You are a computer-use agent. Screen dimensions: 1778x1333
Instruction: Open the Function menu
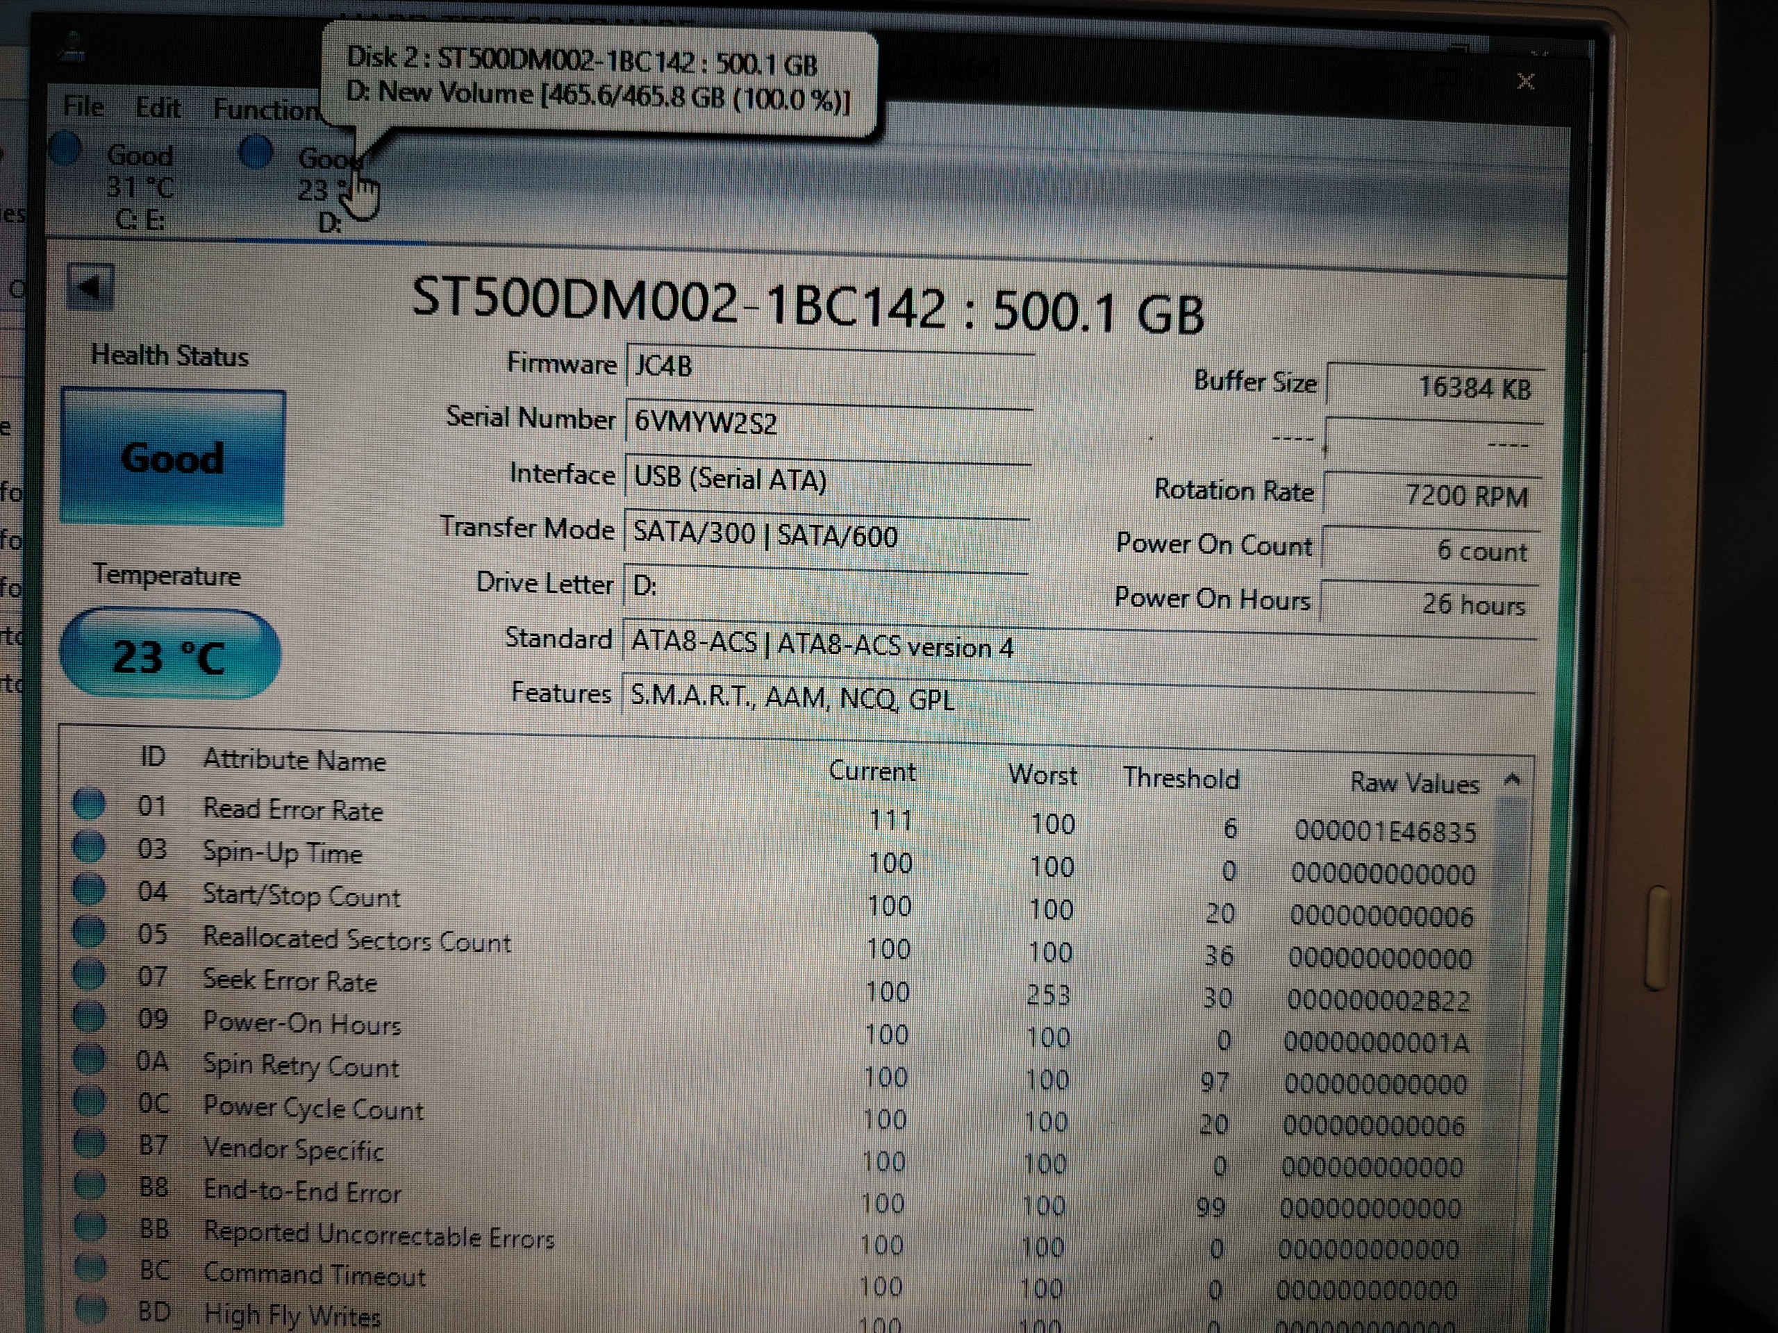[265, 109]
